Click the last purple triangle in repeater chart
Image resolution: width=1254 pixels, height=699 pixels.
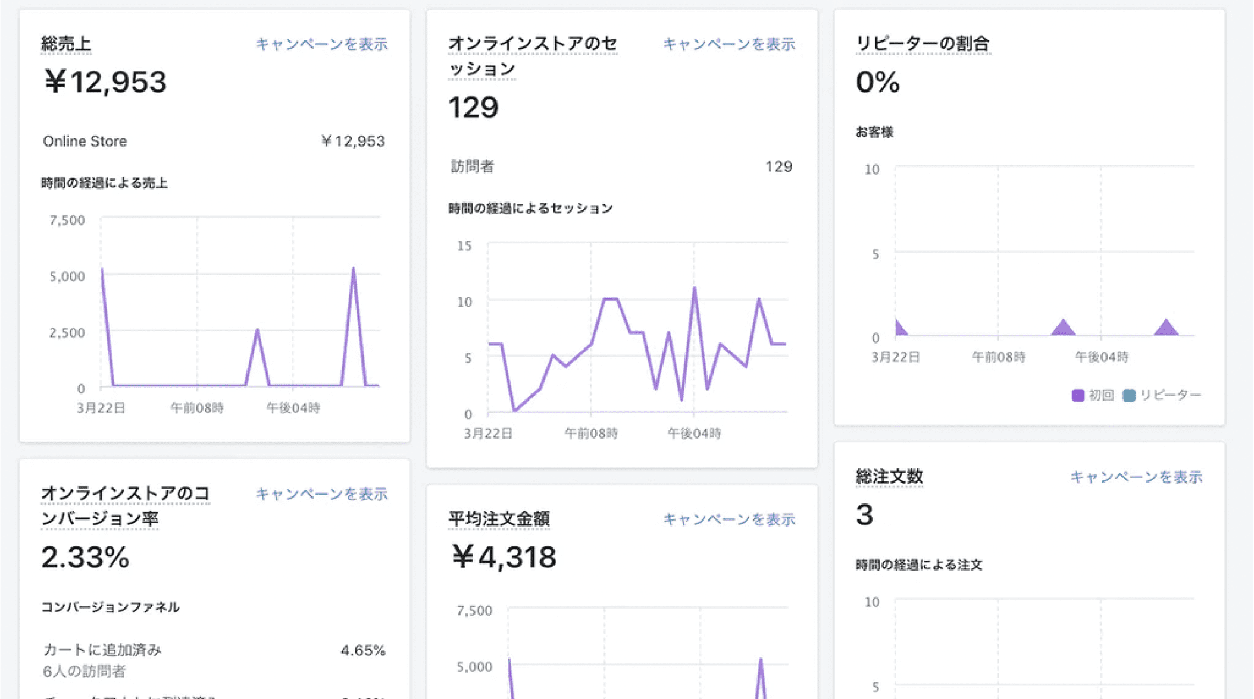pyautogui.click(x=1166, y=328)
